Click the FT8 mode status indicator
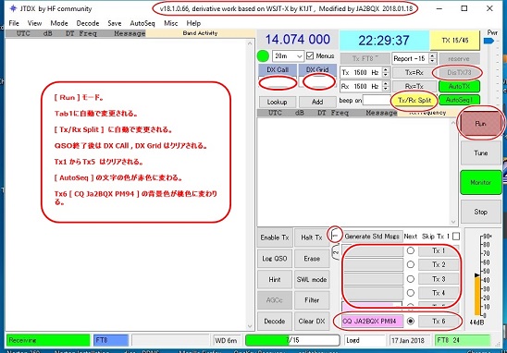Screen dimensions: 507x353 tap(111, 340)
